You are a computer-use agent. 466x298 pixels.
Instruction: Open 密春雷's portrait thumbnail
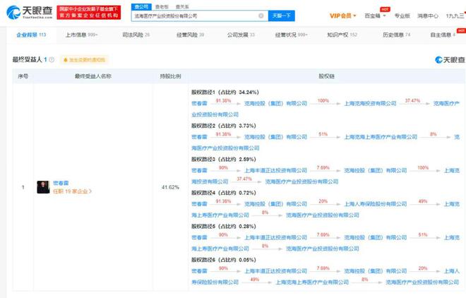43,187
